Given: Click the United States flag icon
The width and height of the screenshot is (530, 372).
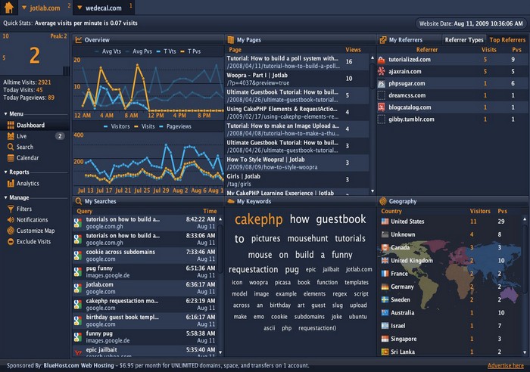Looking at the screenshot, I should (385, 222).
